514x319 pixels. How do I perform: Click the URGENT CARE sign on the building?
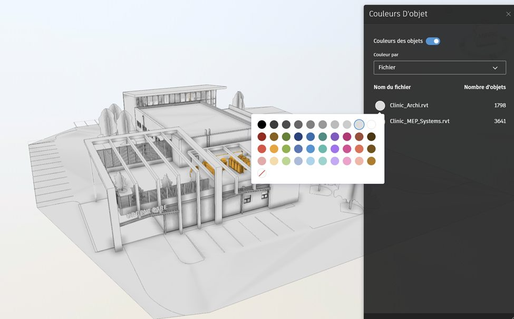click(x=147, y=211)
